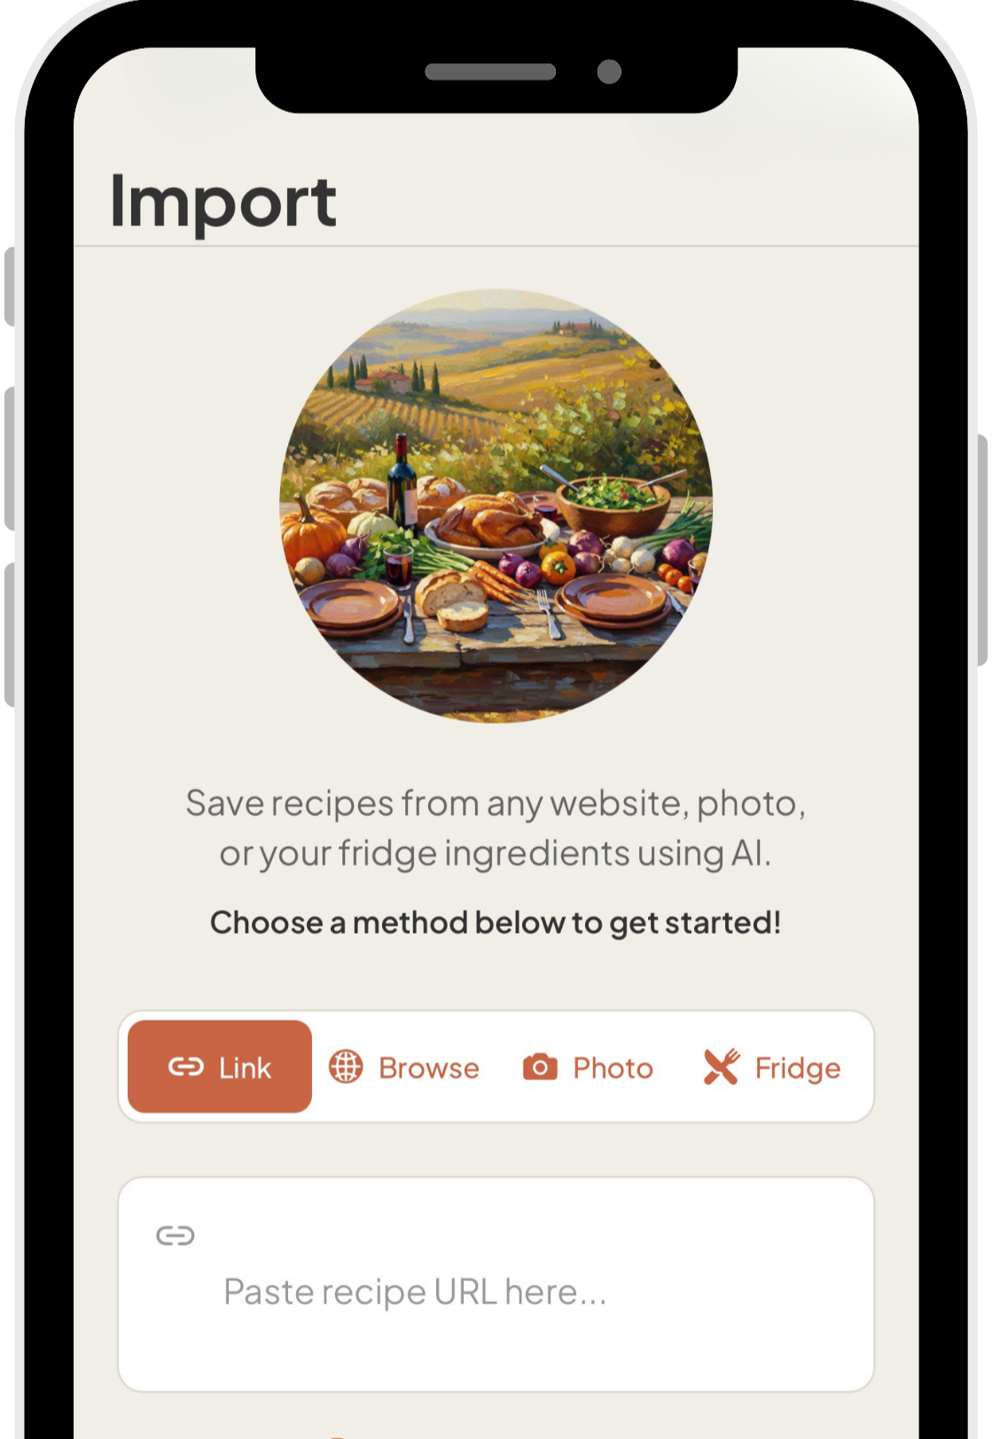
Task: Click the volume down button on phone frame
Action: 9,635
